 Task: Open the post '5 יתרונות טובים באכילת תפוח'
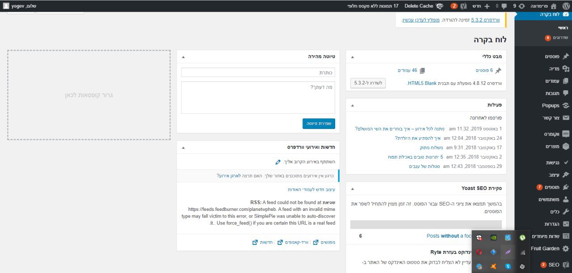point(415,157)
